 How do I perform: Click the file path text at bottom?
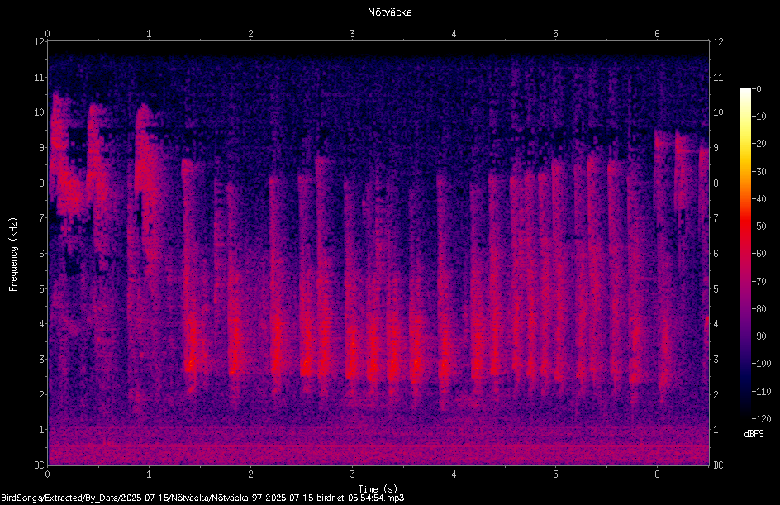pyautogui.click(x=202, y=498)
